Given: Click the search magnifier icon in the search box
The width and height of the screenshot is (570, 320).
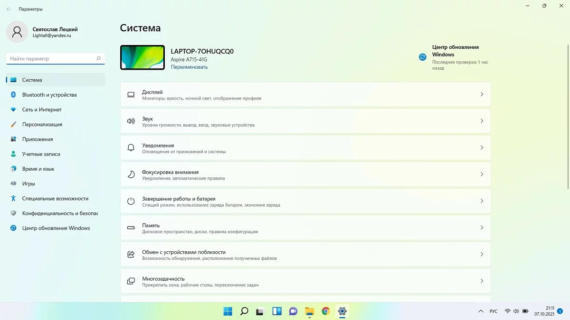Looking at the screenshot, I should tap(98, 59).
